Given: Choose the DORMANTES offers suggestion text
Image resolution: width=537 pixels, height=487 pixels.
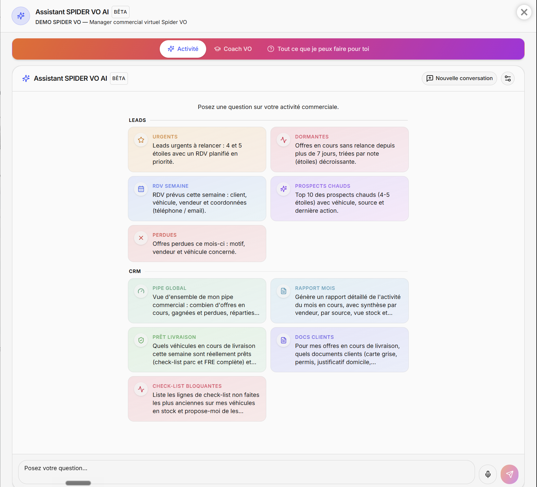Looking at the screenshot, I should tap(345, 154).
